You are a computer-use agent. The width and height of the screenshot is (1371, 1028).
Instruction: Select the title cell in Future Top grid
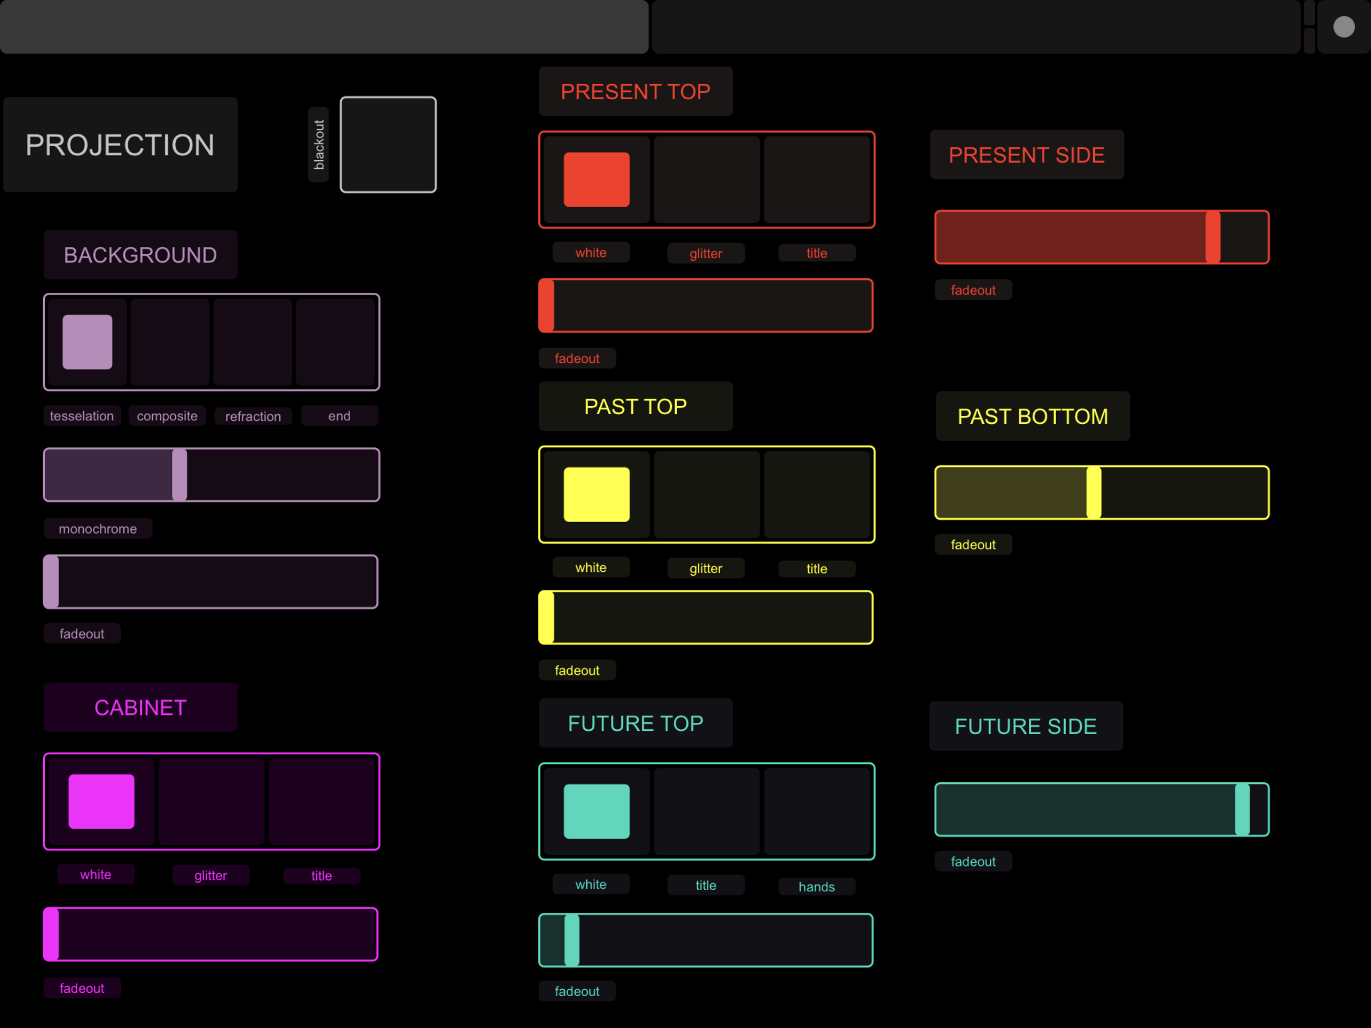pos(706,811)
